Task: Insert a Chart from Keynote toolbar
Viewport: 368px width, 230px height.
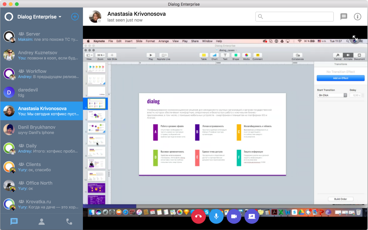Action: coord(214,55)
